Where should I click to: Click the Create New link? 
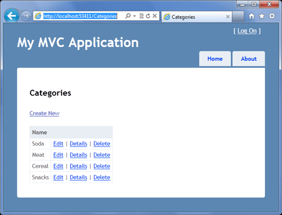point(45,113)
